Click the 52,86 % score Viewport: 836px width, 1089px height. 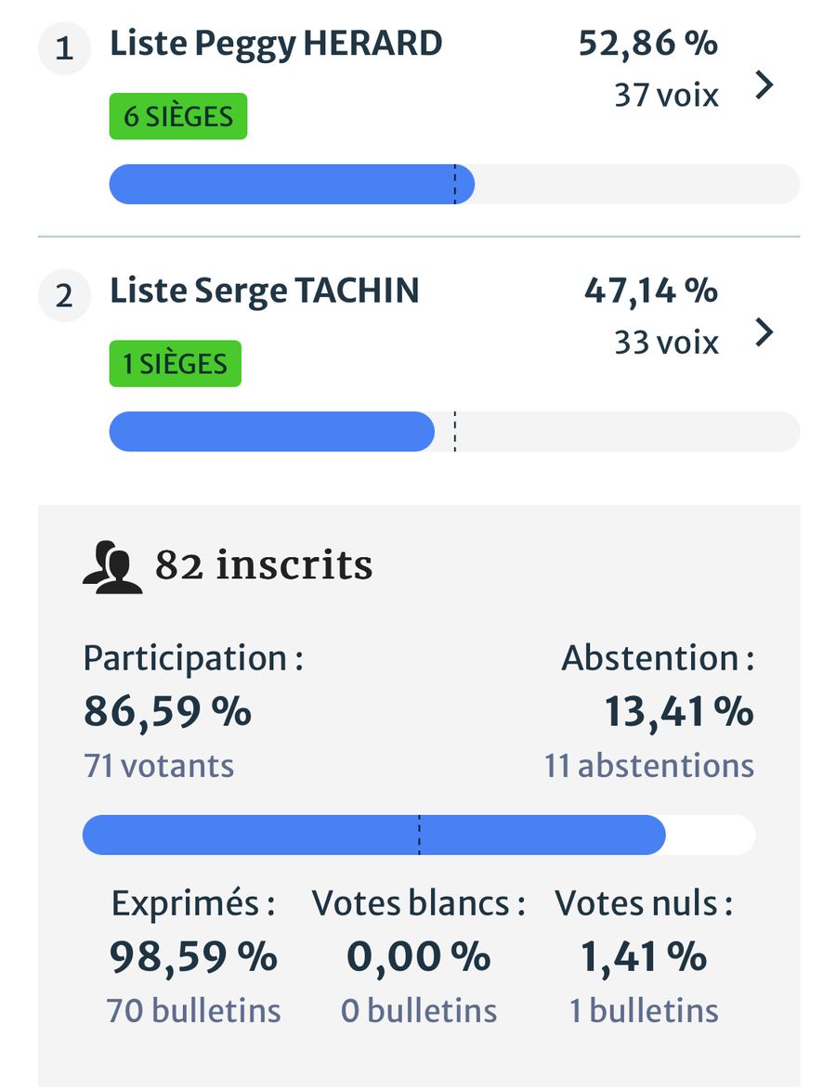[647, 44]
